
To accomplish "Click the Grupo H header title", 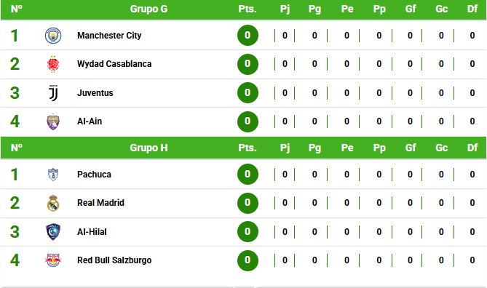I will [x=149, y=148].
